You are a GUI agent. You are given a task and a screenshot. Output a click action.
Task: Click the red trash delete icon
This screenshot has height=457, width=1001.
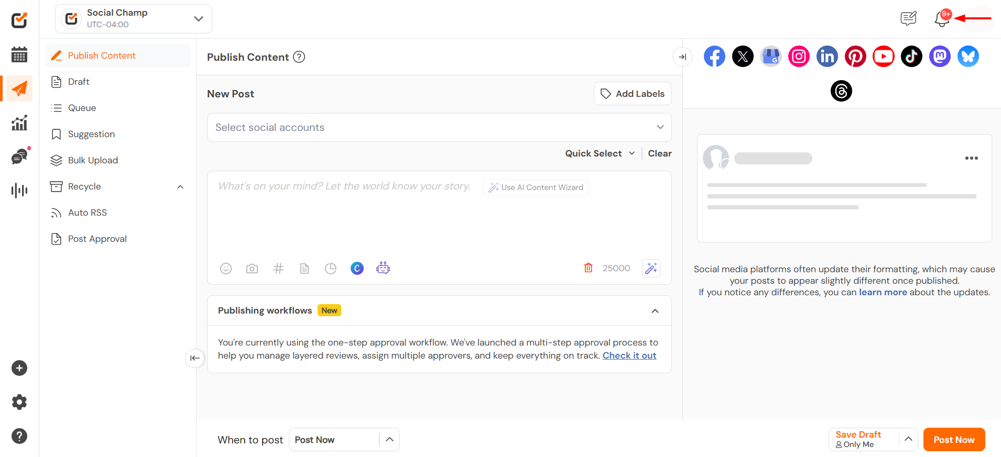(588, 268)
